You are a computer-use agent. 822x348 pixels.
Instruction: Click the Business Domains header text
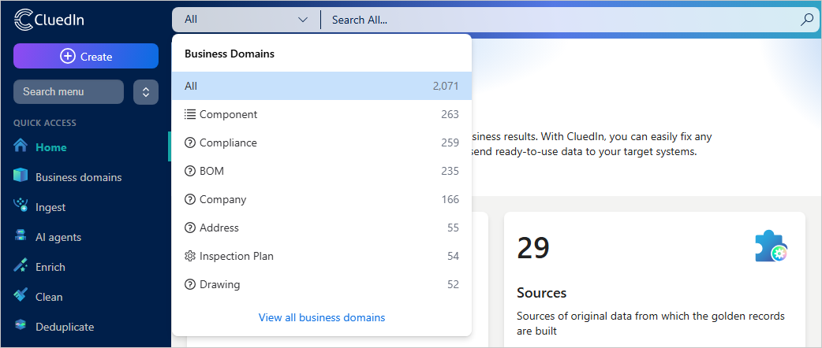coord(230,54)
